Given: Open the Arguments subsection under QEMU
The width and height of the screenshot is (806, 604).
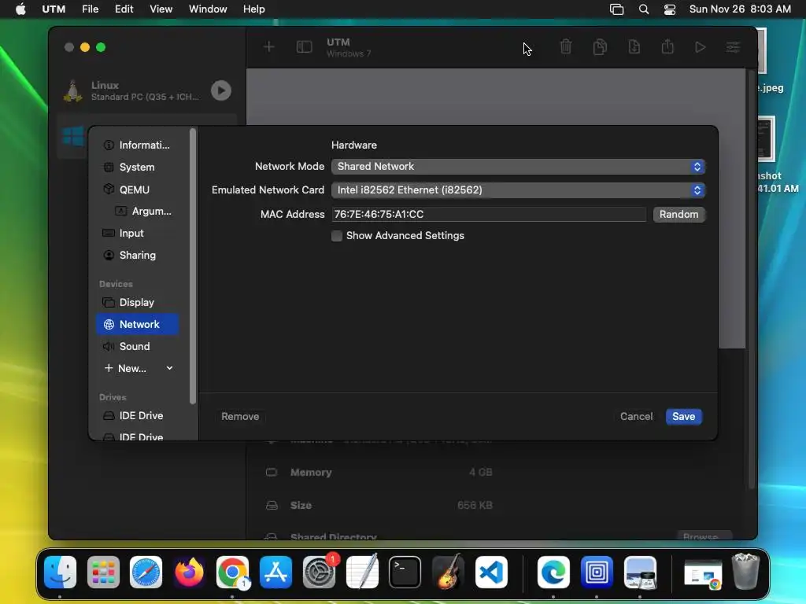Looking at the screenshot, I should [143, 211].
